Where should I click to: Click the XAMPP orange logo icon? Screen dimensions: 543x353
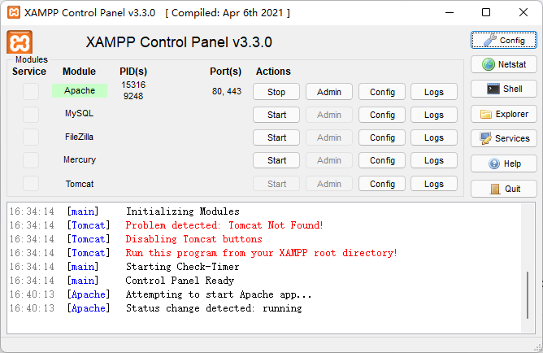click(x=20, y=42)
